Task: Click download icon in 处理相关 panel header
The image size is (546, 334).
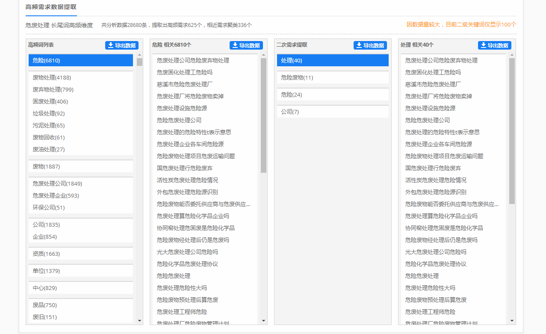Action: click(x=483, y=46)
